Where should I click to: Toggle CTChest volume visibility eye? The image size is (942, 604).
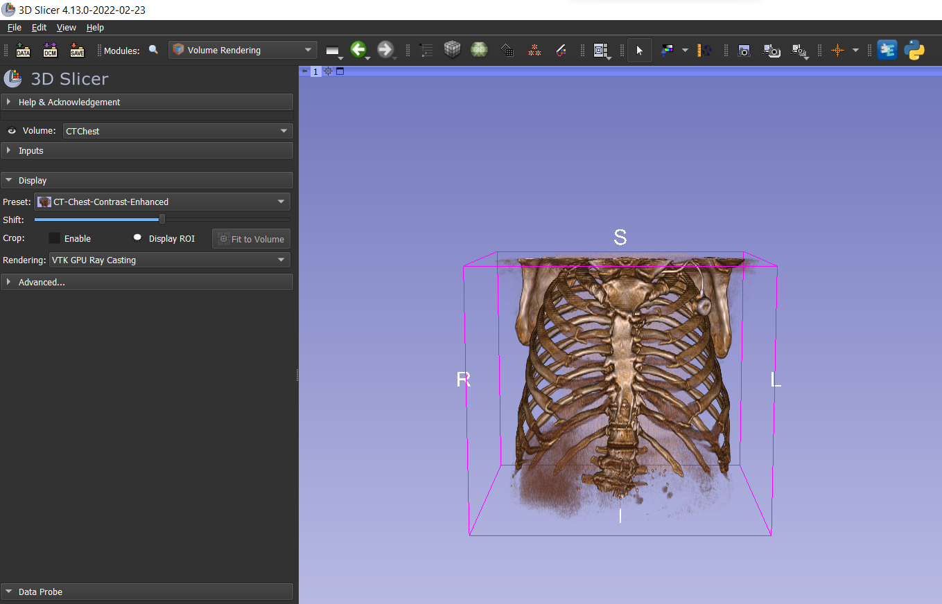click(x=12, y=131)
